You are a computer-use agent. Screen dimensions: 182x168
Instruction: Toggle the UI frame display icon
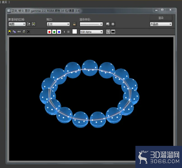(113, 32)
